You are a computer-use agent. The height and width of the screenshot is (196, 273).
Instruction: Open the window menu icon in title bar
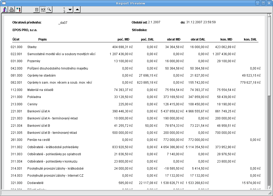click(x=4, y=3)
